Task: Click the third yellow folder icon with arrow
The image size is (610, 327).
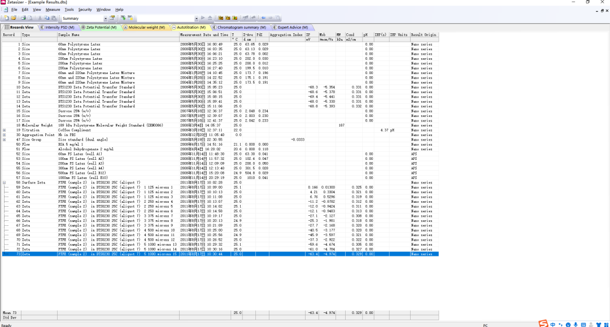Action: click(x=234, y=18)
